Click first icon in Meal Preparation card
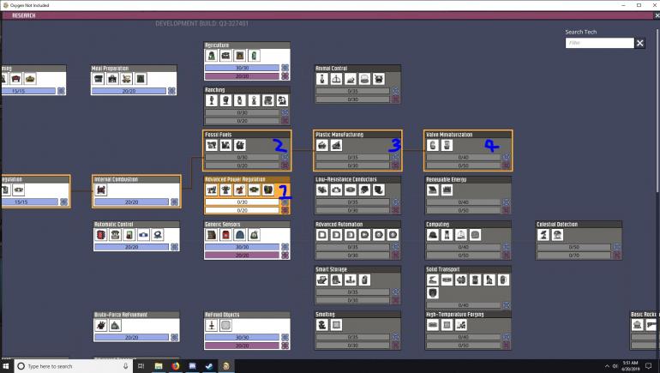Screen dimensions: 660x373 pos(99,79)
